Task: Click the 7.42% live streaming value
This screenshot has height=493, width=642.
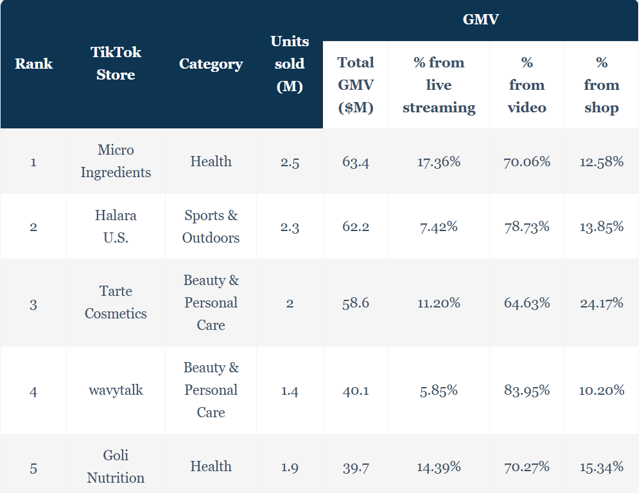Action: coord(438,227)
